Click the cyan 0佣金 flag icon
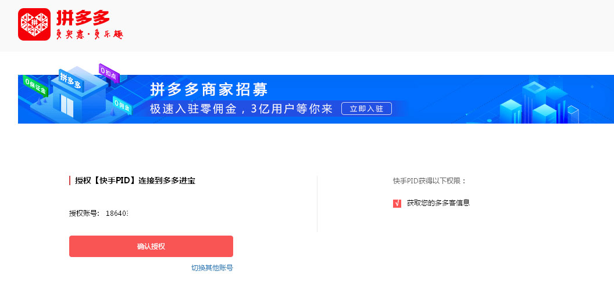614x282 pixels. [122, 106]
